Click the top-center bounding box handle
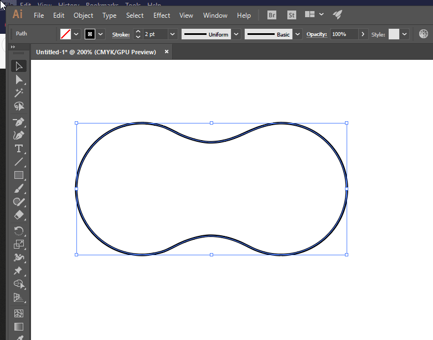The width and height of the screenshot is (433, 340). click(x=212, y=123)
